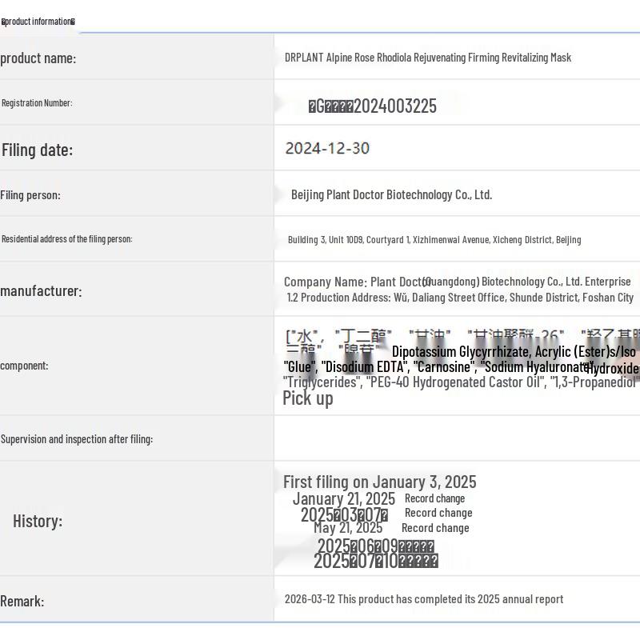The image size is (640, 640).
Task: Click the 'Dipotassium Glycyrrhizate' ingredient text
Action: (x=460, y=351)
